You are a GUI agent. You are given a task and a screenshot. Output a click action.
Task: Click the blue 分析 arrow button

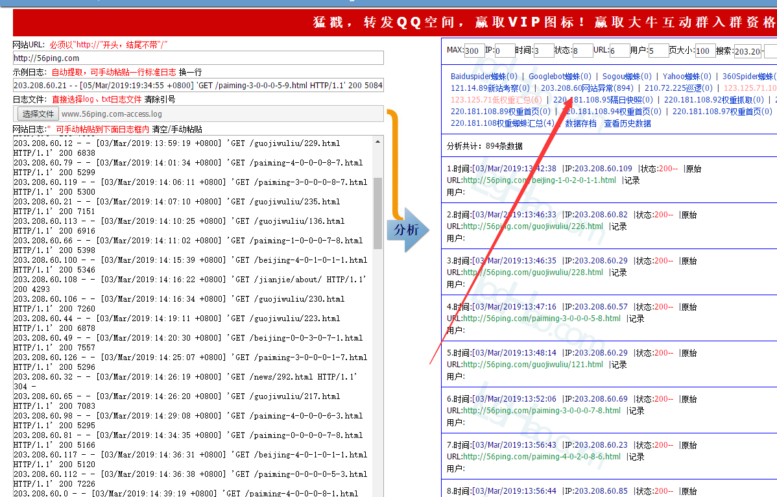pos(407,230)
